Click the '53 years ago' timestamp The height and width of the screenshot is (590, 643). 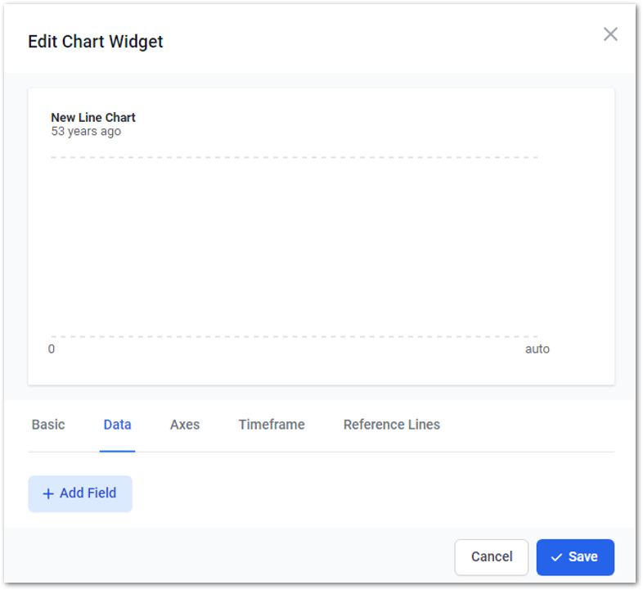pyautogui.click(x=86, y=132)
